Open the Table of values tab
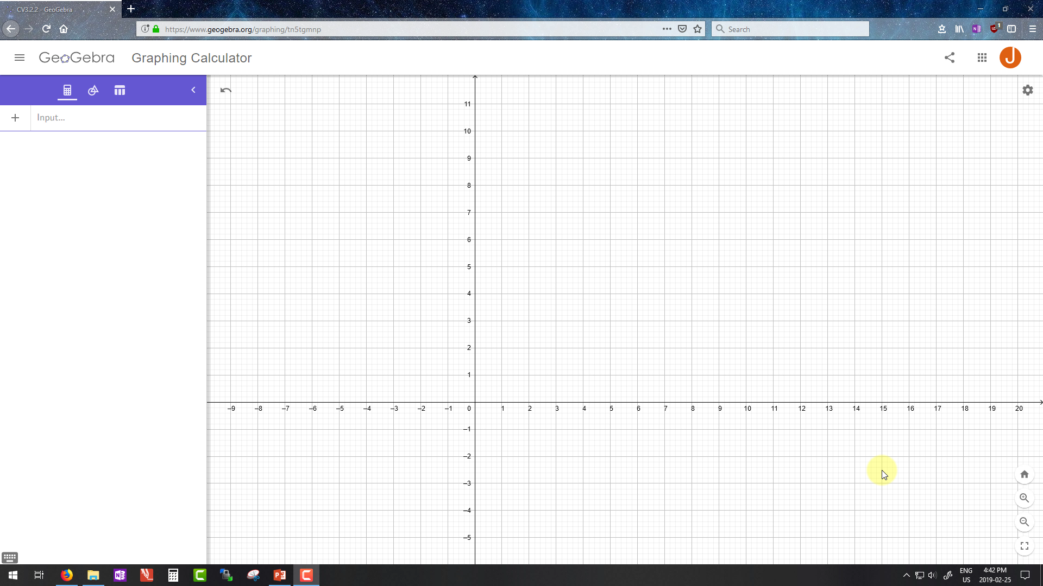Image resolution: width=1043 pixels, height=586 pixels. (x=120, y=91)
